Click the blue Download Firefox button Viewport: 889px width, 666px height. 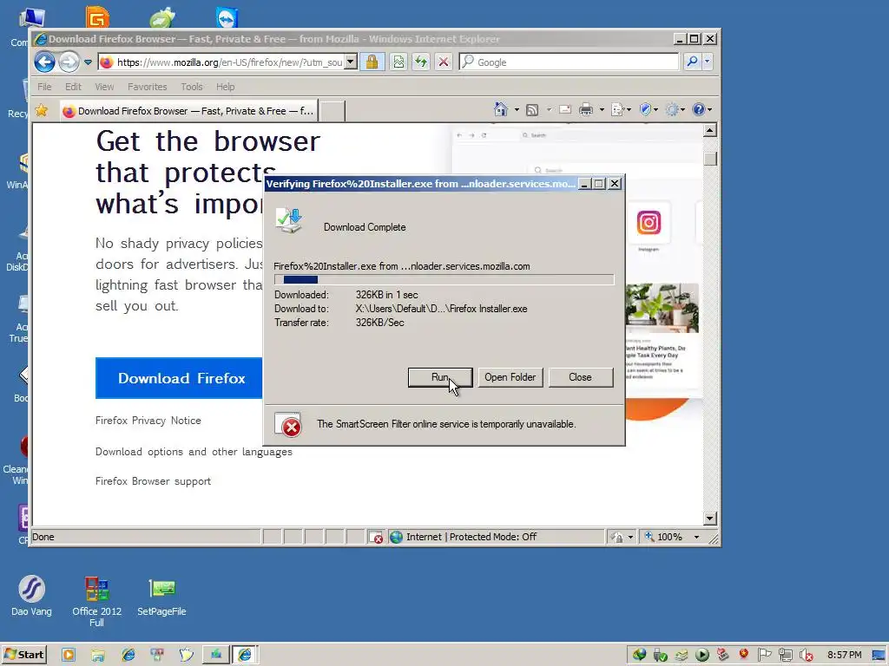(x=179, y=378)
